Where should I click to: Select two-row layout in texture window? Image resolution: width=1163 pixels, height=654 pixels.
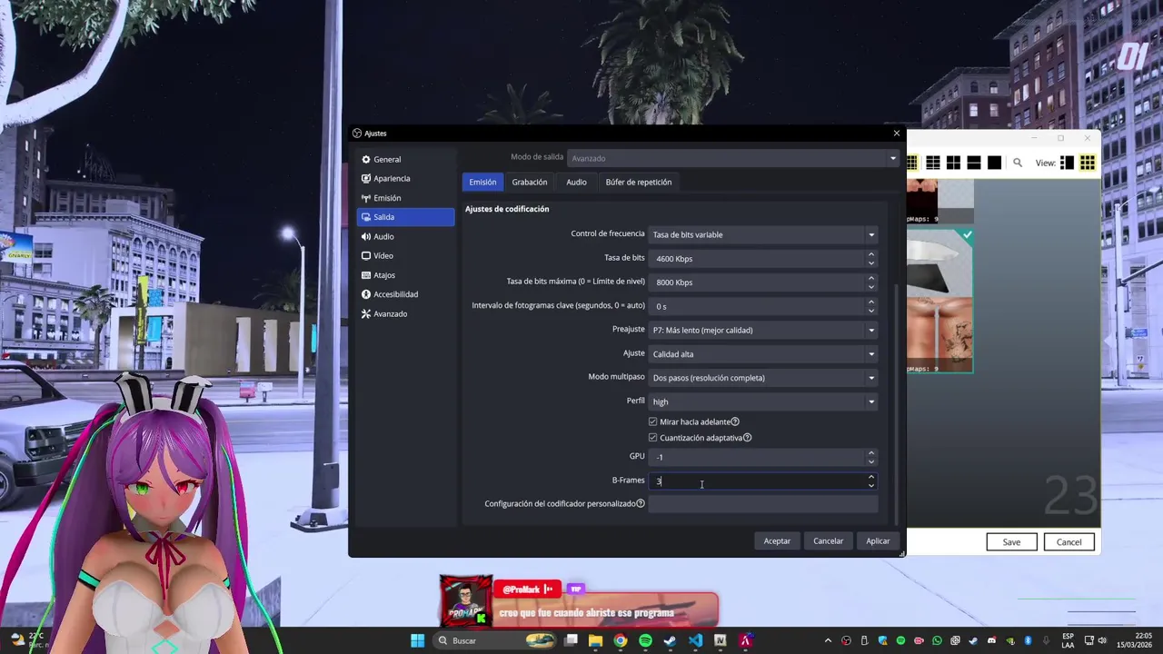(974, 163)
